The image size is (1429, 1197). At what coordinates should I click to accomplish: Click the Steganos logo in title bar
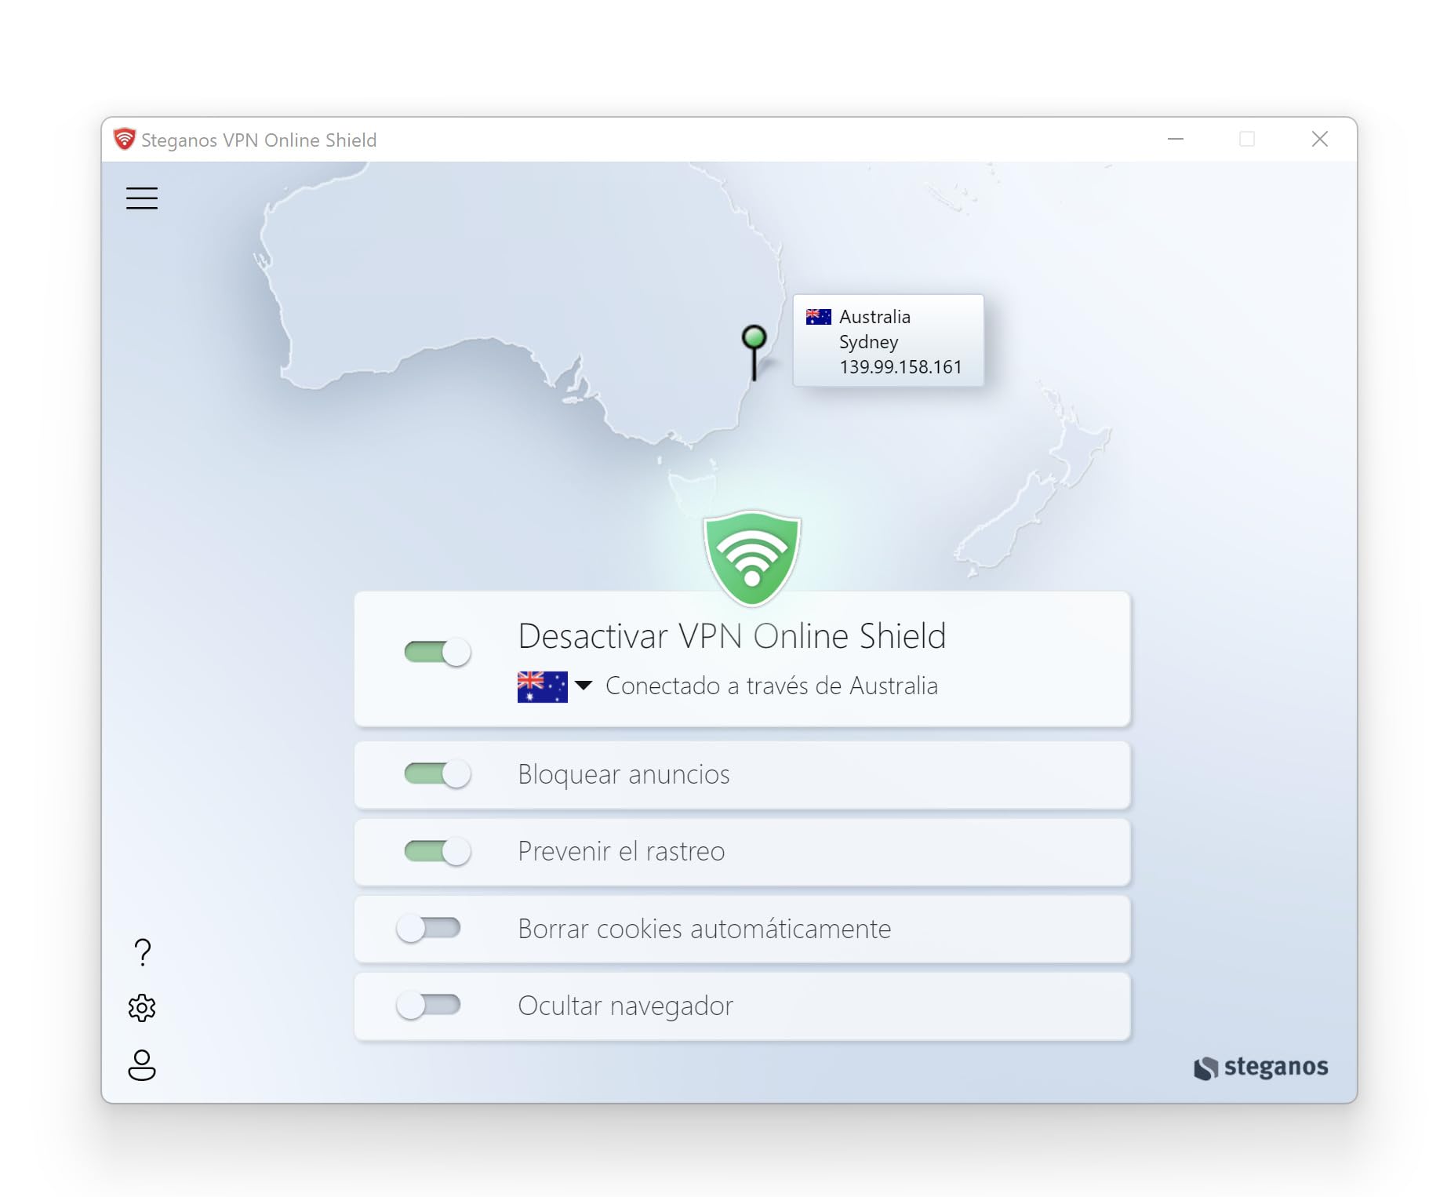[x=125, y=140]
